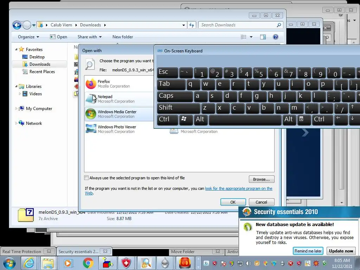Click the magnifier lock taskbar icon
360x270 pixels.
point(146,263)
